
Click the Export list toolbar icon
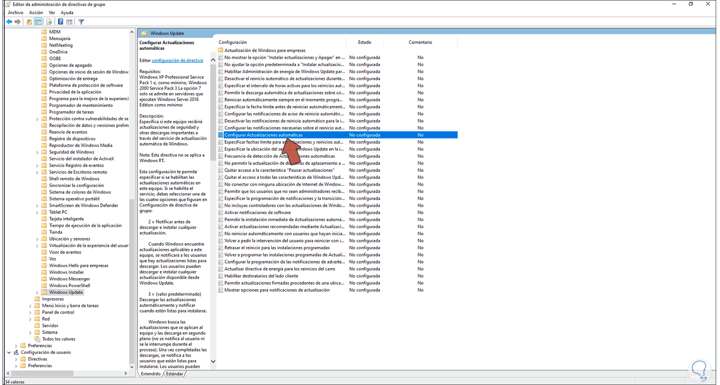click(x=49, y=22)
